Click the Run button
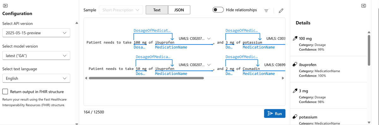Screen dimensions: 379x125 click(x=275, y=114)
